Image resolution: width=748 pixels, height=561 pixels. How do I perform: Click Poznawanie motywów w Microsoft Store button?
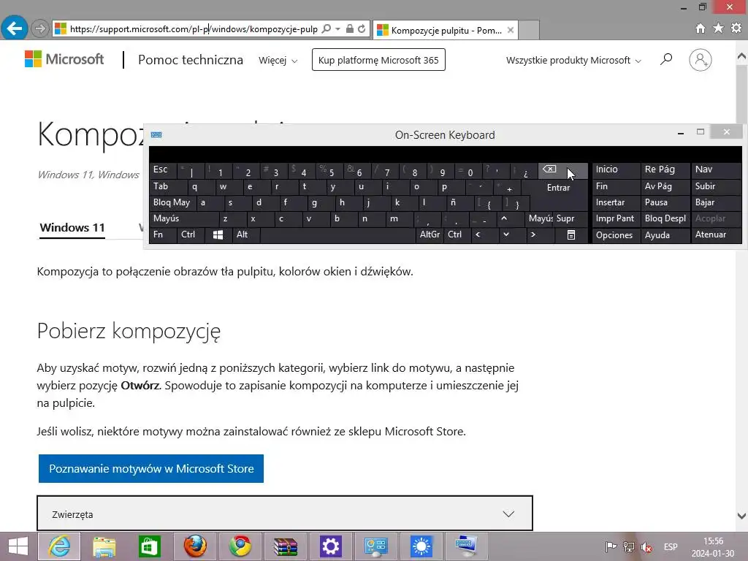coord(150,468)
